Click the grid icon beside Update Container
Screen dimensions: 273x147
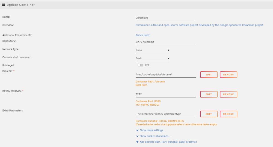tap(3, 5)
